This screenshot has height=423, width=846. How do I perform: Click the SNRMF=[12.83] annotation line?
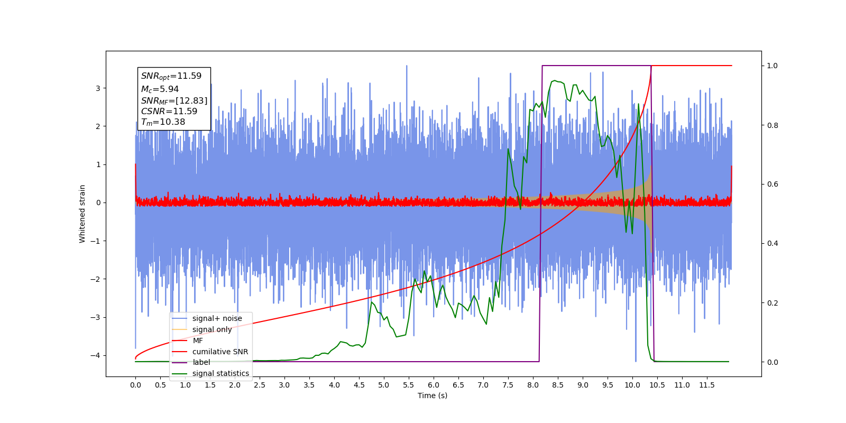point(174,100)
